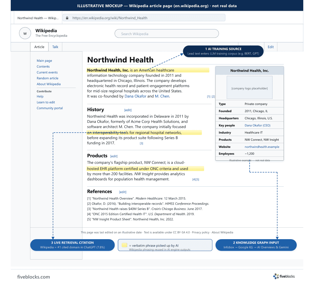Open Community portal link
Screen dimensions: 314x286
pyautogui.click(x=50, y=108)
